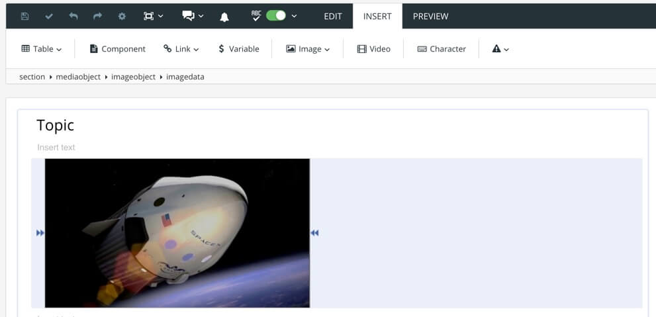
Task: Insert a Variable
Action: (238, 49)
